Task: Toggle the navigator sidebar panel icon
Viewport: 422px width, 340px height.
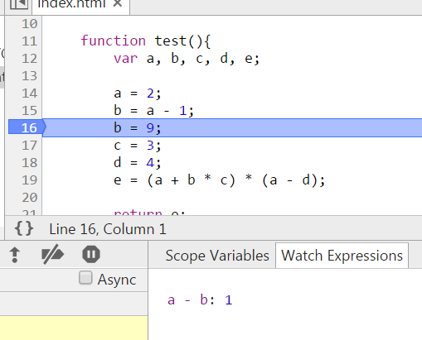Action: click(x=19, y=4)
